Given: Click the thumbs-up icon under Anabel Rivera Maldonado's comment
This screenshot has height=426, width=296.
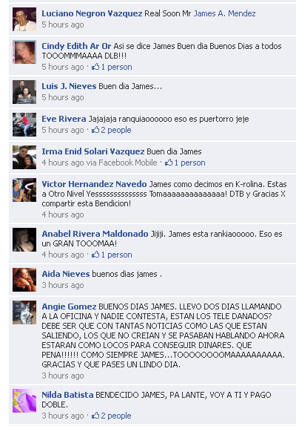Looking at the screenshot, I should (x=95, y=255).
